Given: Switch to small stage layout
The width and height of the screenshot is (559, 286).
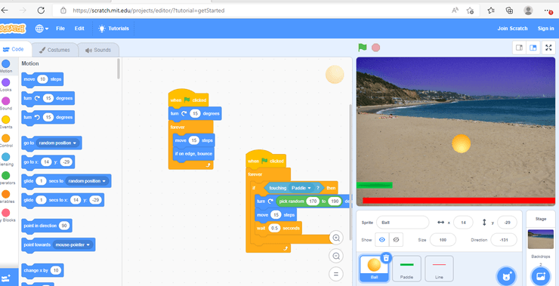Looking at the screenshot, I should point(520,48).
